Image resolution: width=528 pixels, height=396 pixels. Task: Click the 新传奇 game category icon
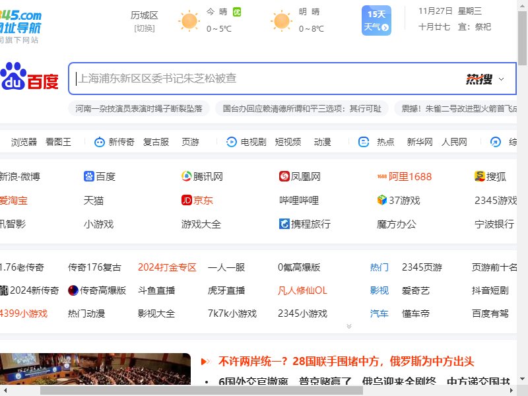pos(100,142)
